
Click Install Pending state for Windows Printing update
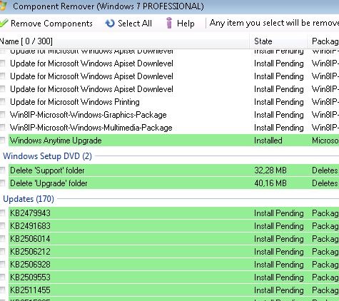[279, 102]
